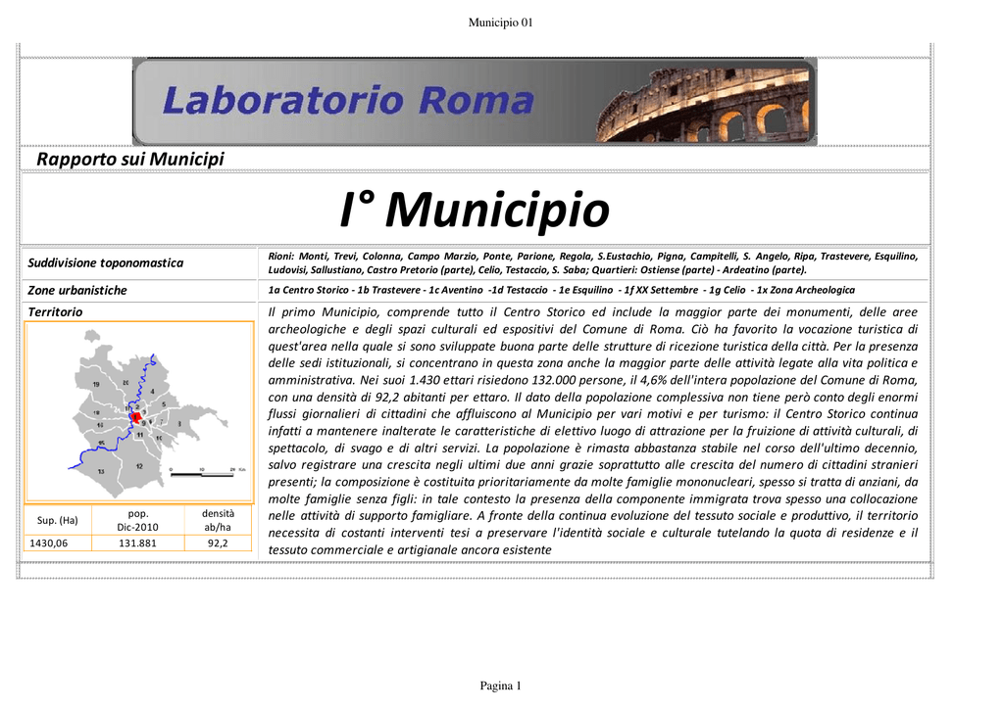Click the paragraph opening 'Il primo Municipio, comprende'

[x=593, y=431]
